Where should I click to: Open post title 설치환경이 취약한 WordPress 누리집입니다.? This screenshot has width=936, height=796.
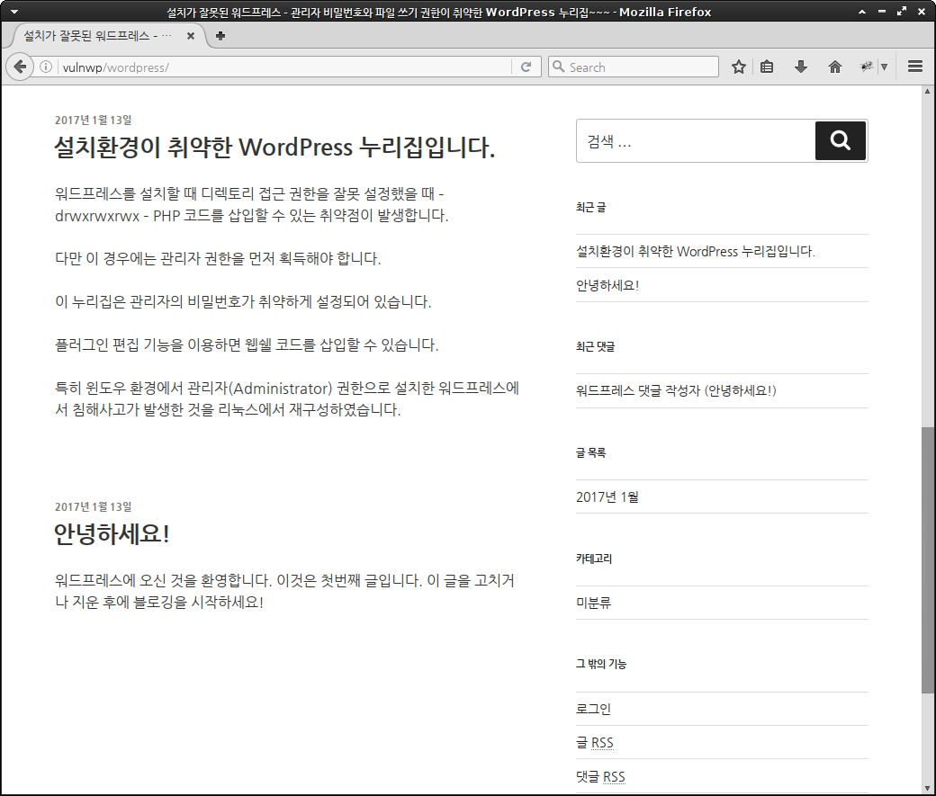[274, 148]
